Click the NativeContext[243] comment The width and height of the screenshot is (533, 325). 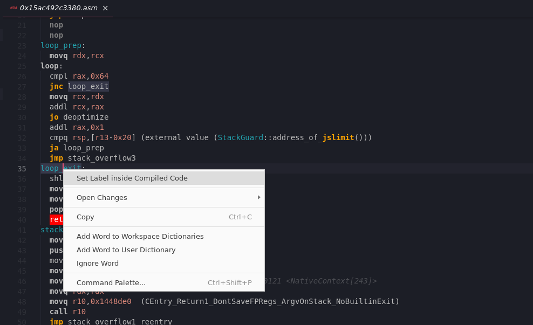(331, 281)
